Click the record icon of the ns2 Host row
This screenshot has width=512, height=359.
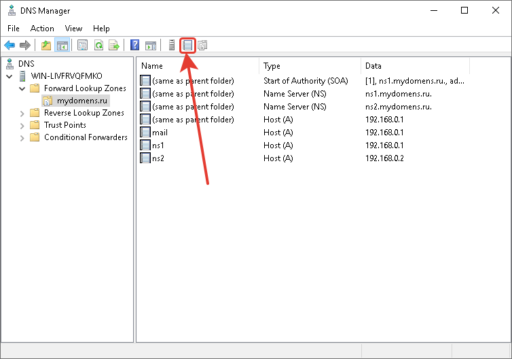pyautogui.click(x=145, y=158)
